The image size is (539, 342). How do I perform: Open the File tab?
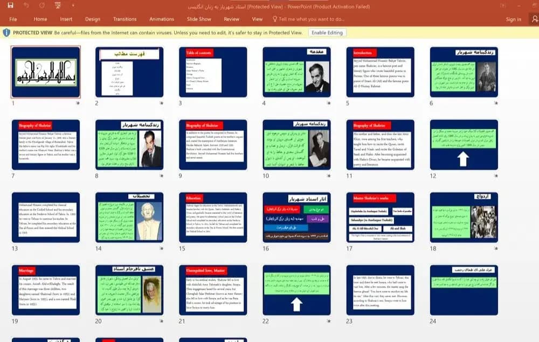point(13,19)
